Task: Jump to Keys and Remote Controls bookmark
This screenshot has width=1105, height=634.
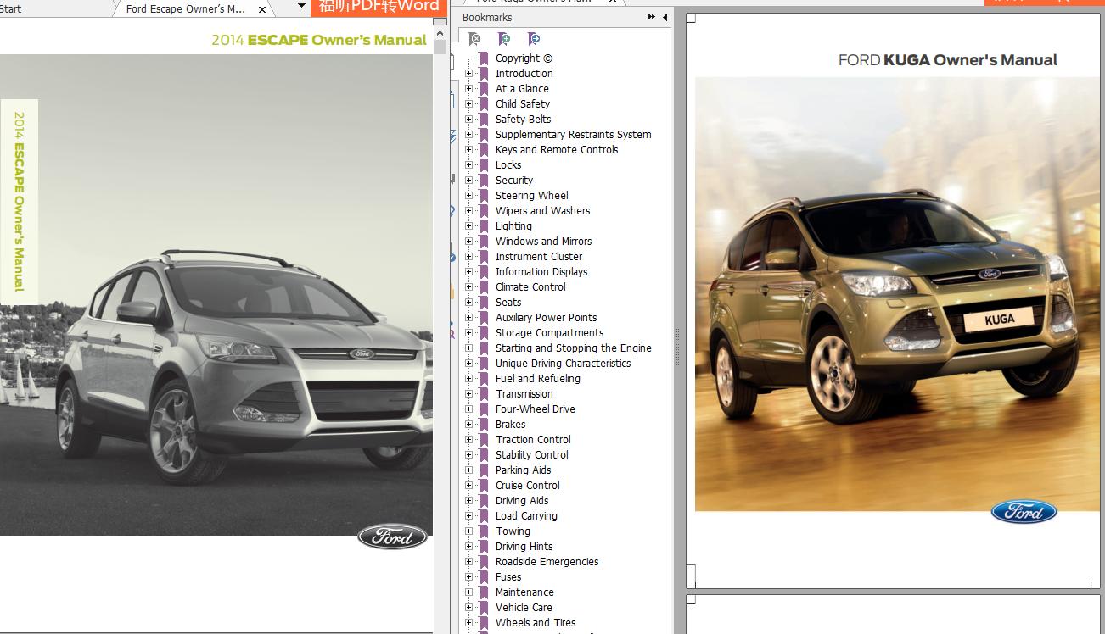Action: pyautogui.click(x=557, y=150)
